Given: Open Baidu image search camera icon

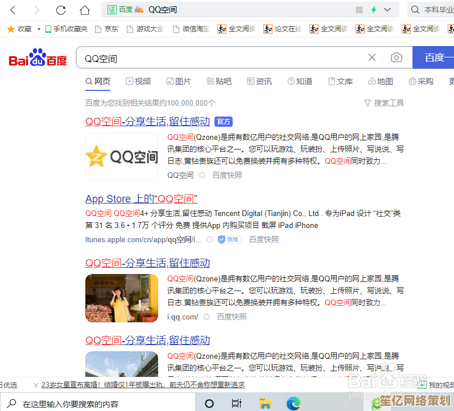Looking at the screenshot, I should coord(396,57).
